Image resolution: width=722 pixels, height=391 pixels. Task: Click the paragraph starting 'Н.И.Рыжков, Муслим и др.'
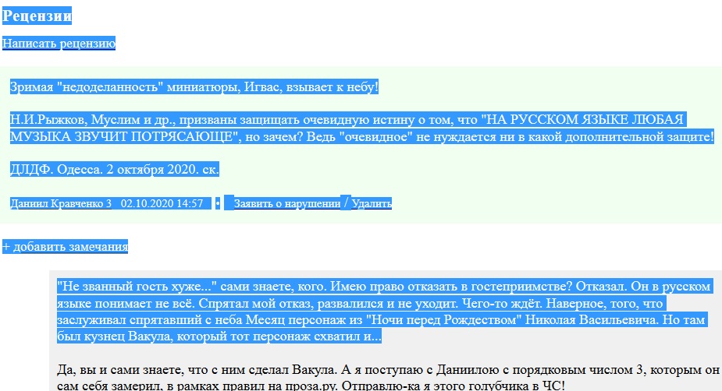(x=362, y=129)
